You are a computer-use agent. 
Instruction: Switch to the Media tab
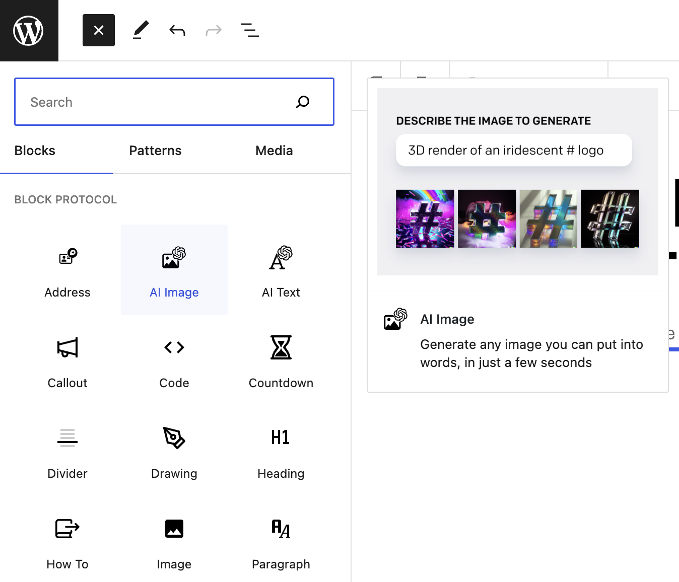(x=274, y=151)
